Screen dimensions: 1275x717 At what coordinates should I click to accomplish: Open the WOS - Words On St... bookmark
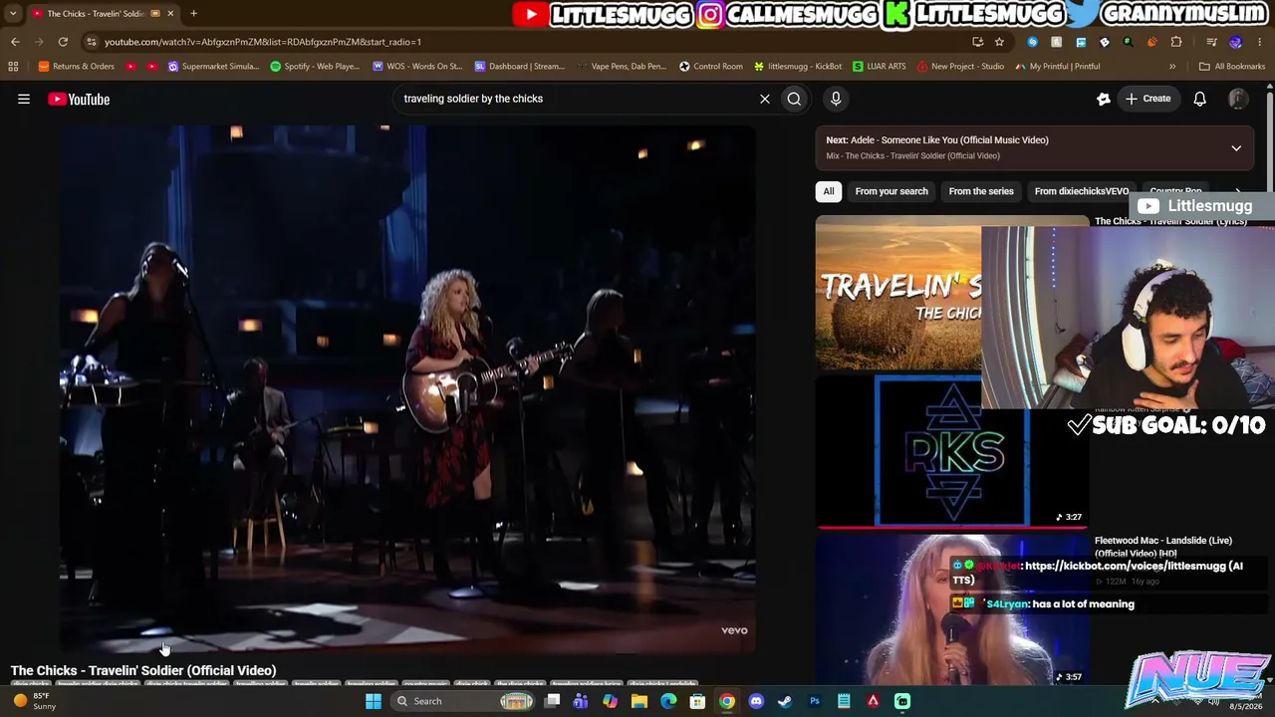point(417,67)
